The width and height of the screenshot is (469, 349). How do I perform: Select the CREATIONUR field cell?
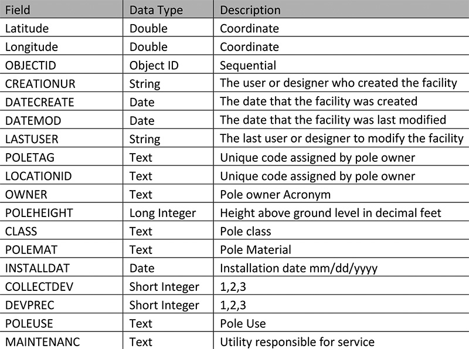tap(40, 83)
